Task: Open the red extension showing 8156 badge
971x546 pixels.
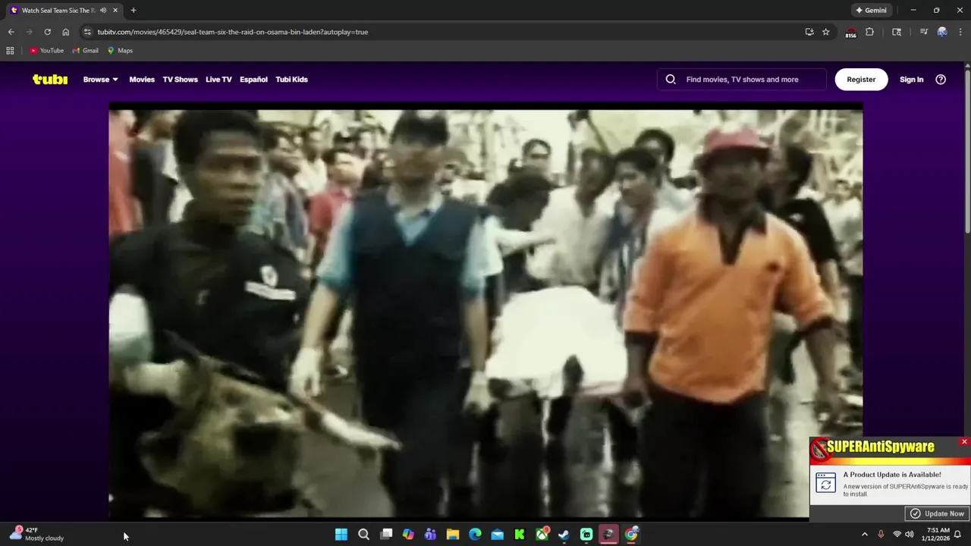Action: 850,32
